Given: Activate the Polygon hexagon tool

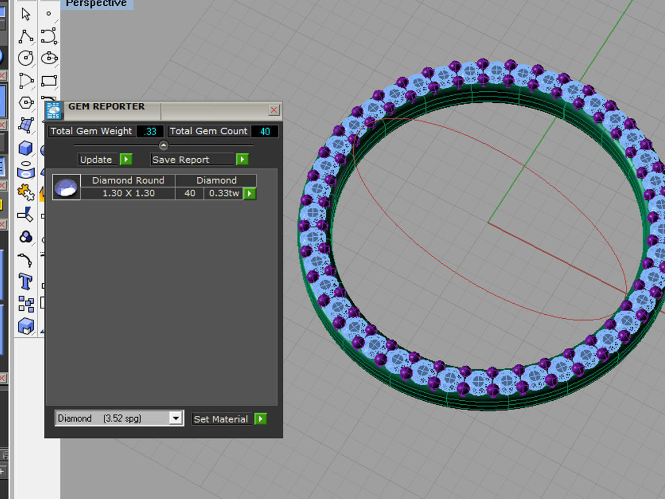Looking at the screenshot, I should click(x=26, y=103).
